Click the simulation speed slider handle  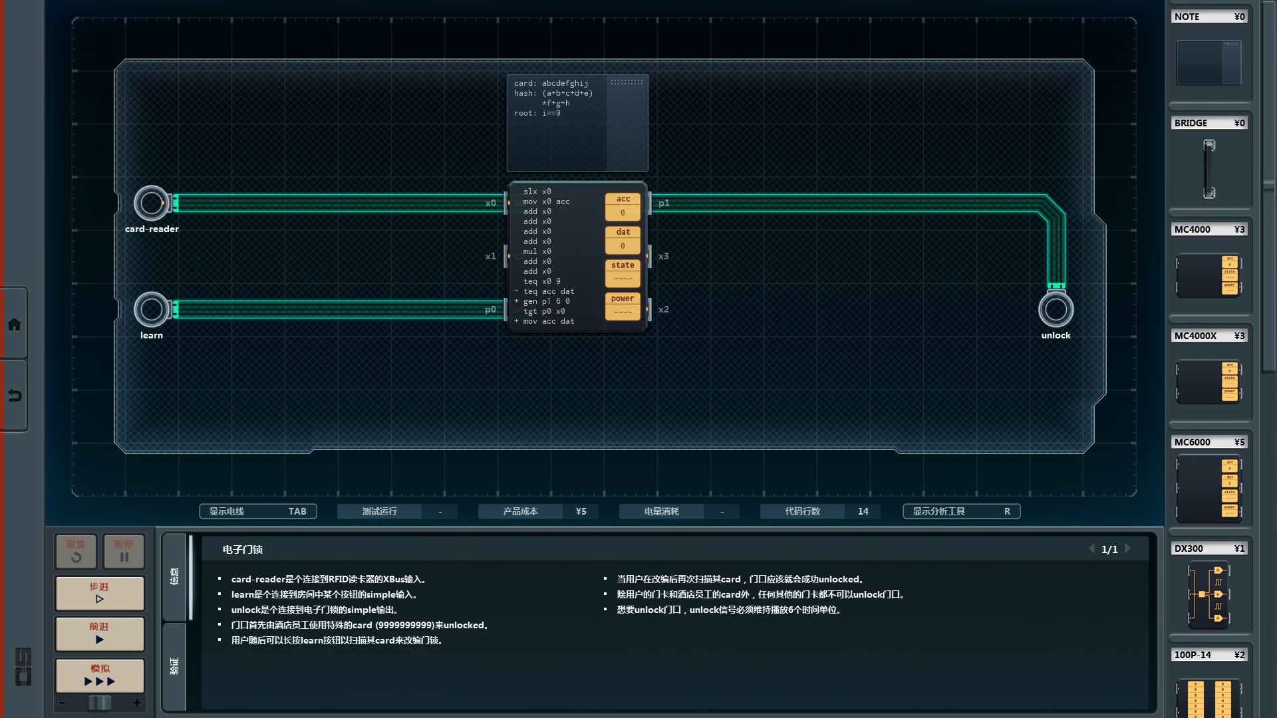tap(100, 703)
